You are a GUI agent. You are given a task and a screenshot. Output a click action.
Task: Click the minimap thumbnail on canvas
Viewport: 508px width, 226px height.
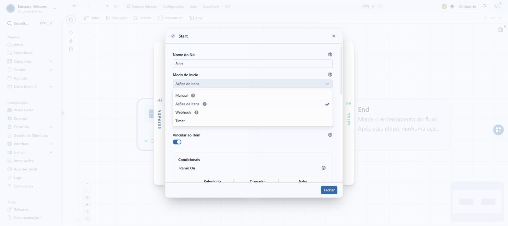[x=477, y=202]
